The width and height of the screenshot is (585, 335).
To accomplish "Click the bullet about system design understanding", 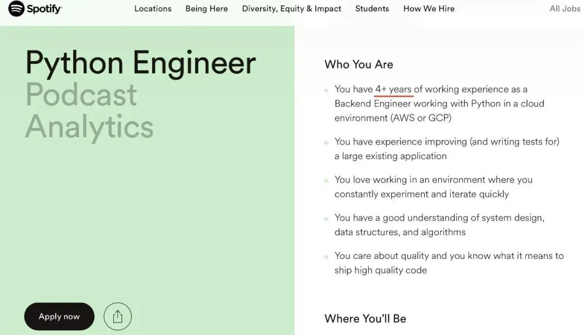I will [x=439, y=225].
